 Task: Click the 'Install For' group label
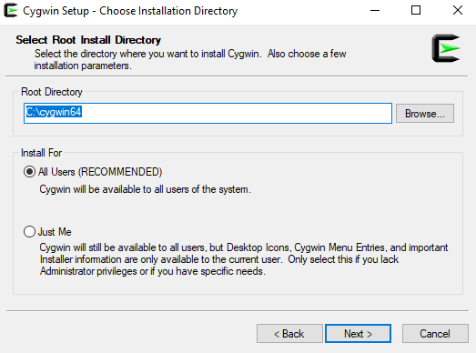(41, 153)
